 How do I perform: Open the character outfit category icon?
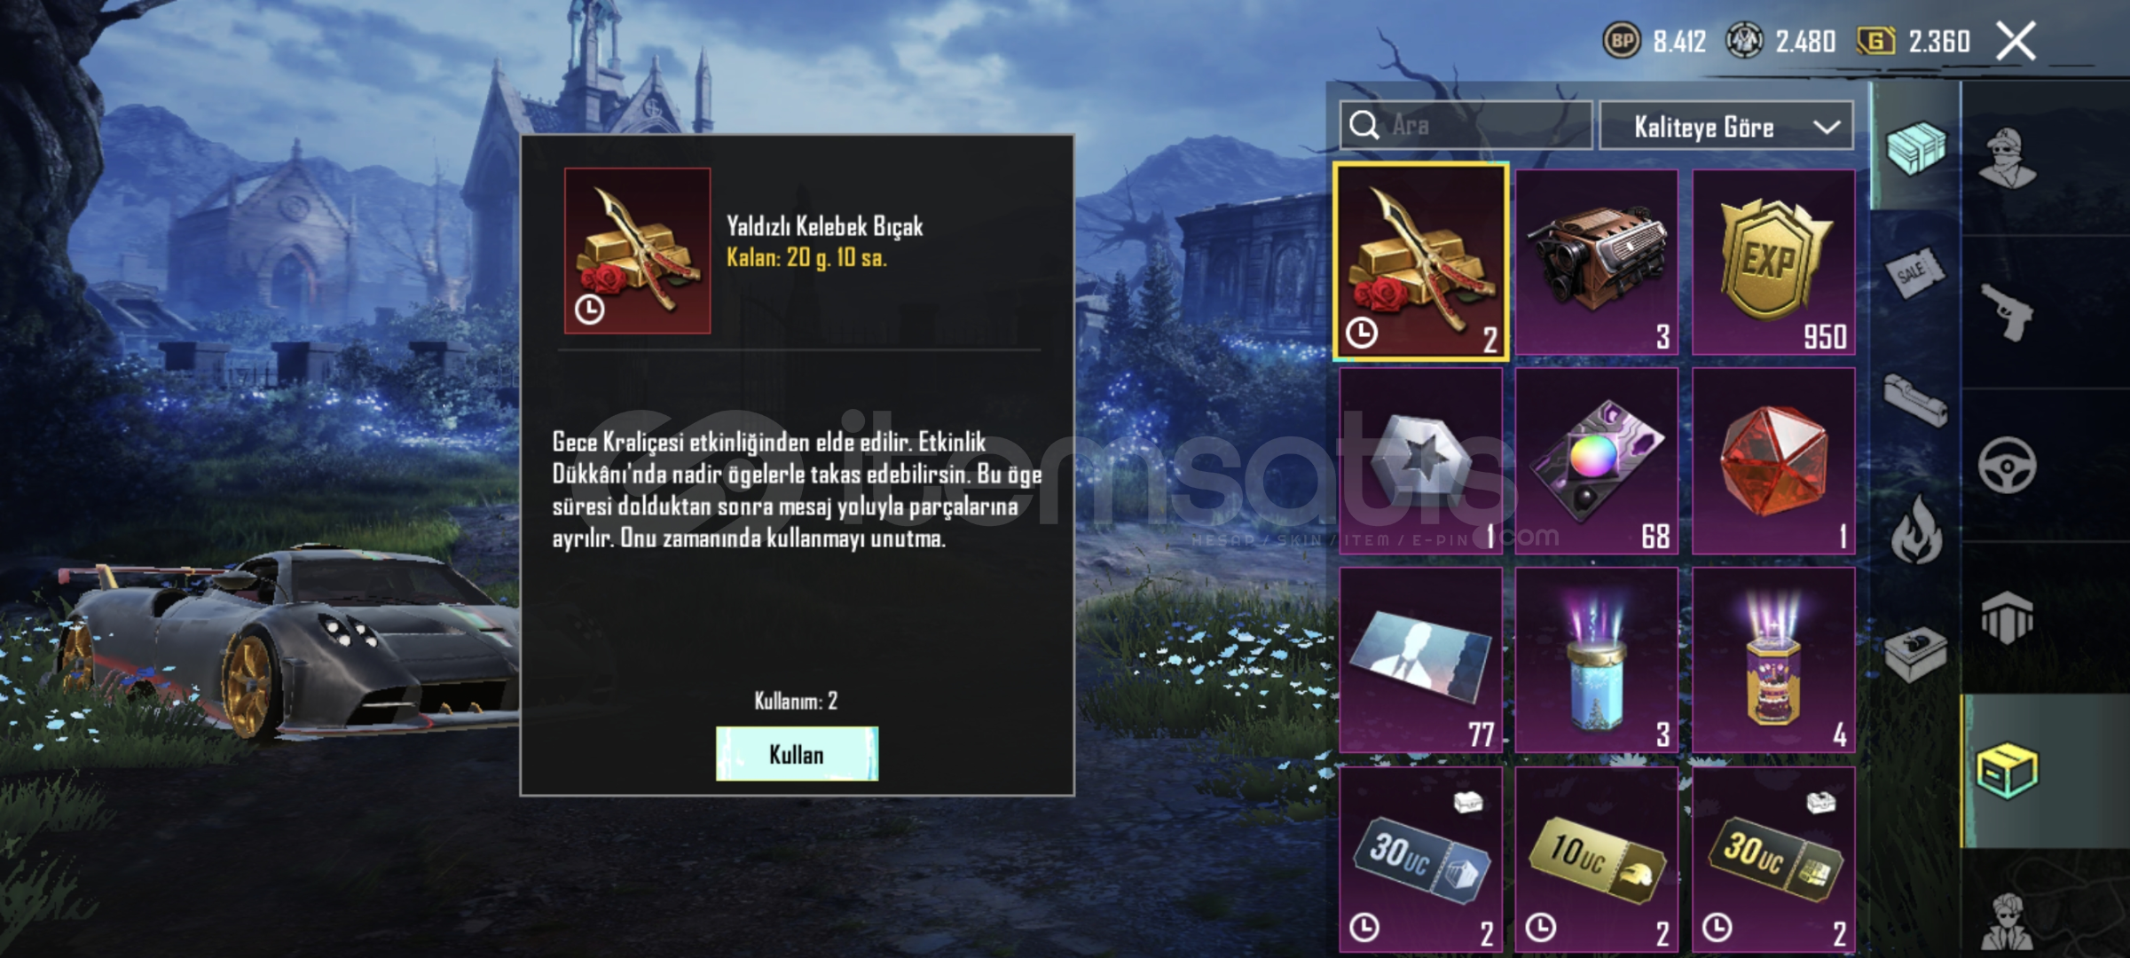(x=2007, y=158)
